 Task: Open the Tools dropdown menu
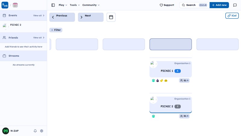click(75, 5)
